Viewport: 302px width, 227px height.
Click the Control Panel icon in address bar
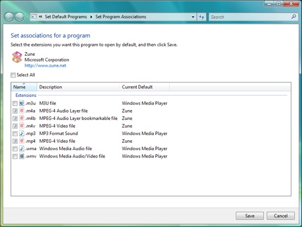click(34, 17)
